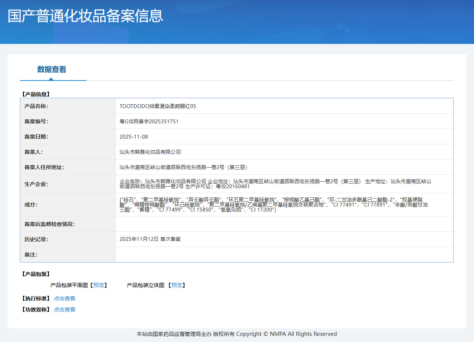
Task: Click the 备案日期 row label
Action: [x=36, y=137]
